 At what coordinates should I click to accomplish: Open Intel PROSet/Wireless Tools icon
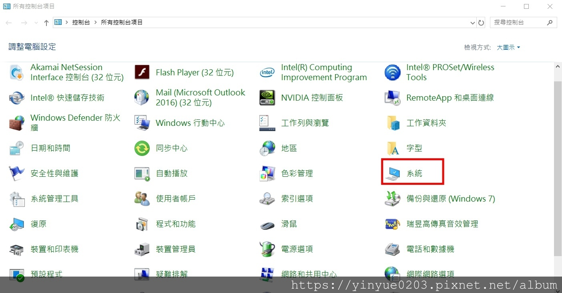pos(393,73)
